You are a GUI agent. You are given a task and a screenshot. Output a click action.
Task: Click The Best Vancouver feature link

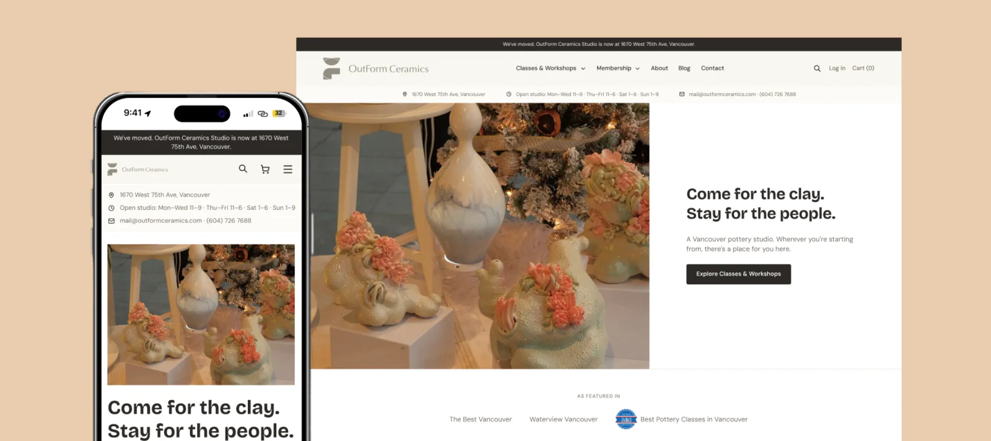coord(481,419)
